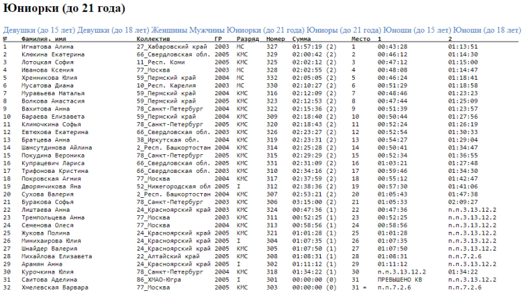Click the Место column header

click(361, 39)
